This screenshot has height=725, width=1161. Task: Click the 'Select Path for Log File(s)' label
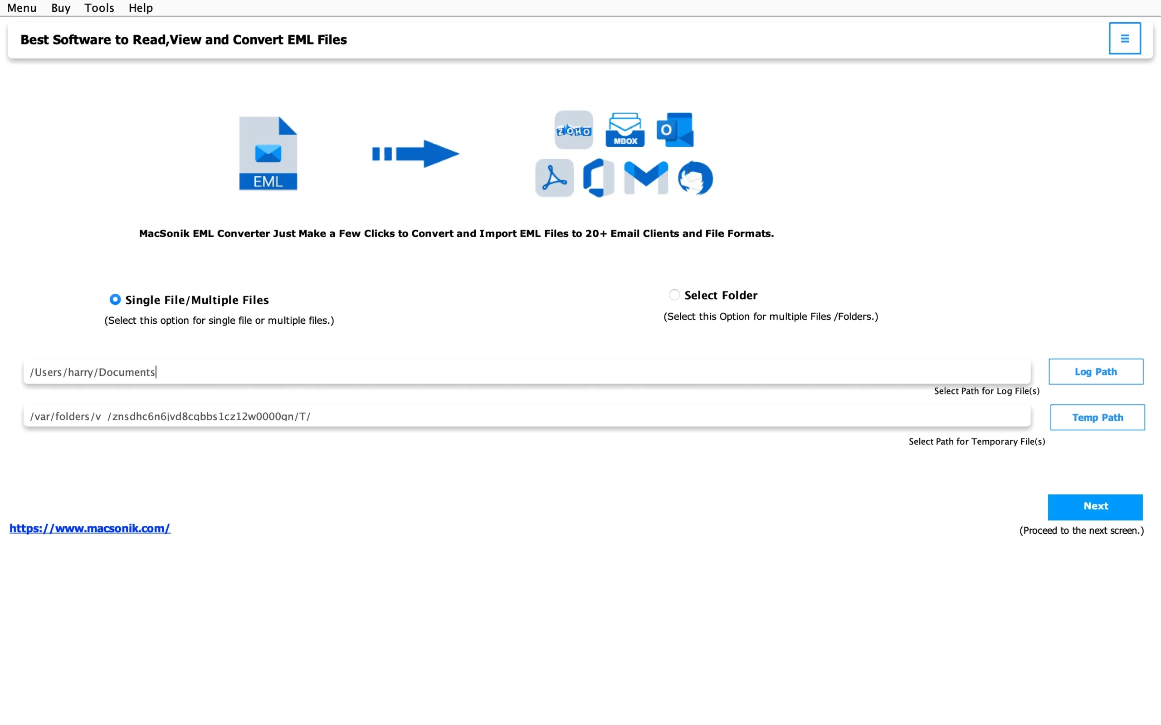tap(986, 391)
